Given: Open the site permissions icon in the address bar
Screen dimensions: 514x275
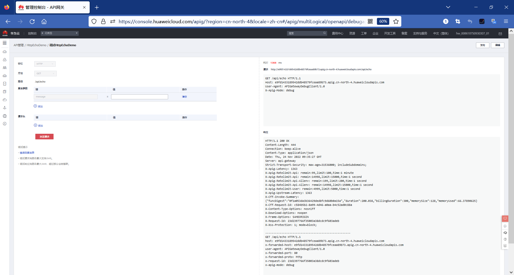Looking at the screenshot, I should (113, 21).
